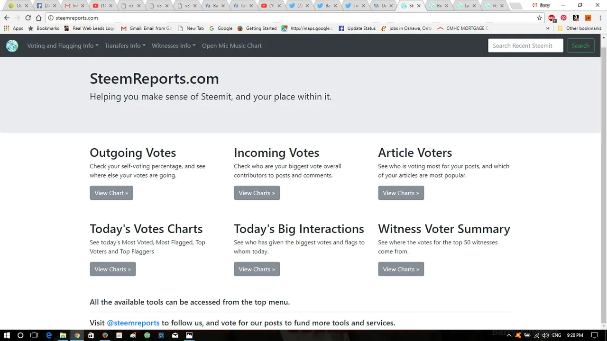Follow the @steemreports profile link
The height and width of the screenshot is (341, 607).
pyautogui.click(x=133, y=323)
